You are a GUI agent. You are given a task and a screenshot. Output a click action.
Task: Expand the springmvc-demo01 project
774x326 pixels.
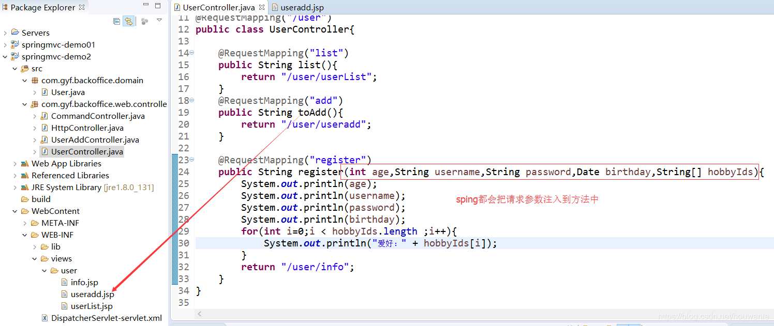pyautogui.click(x=5, y=44)
